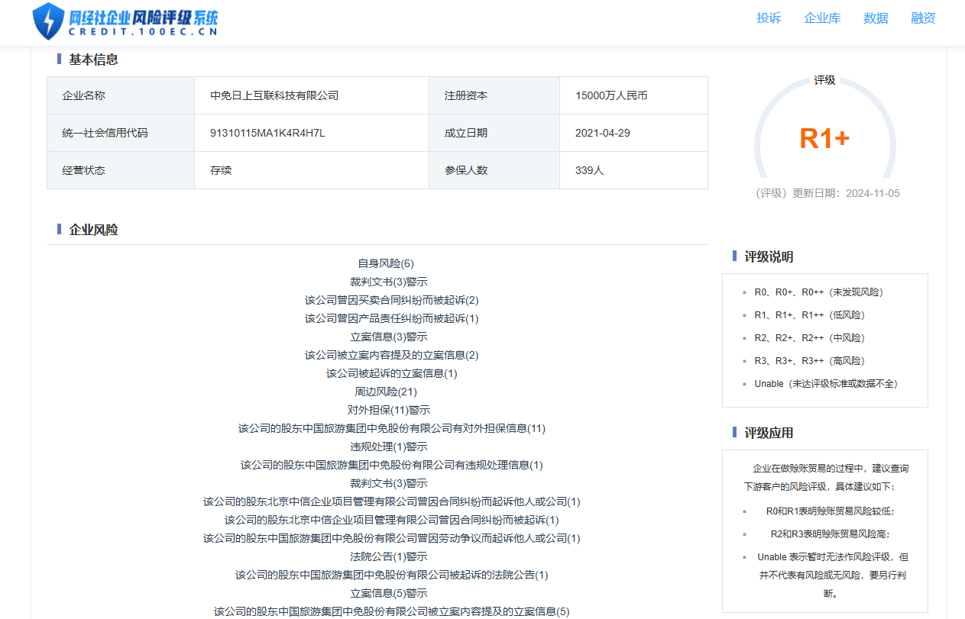
Task: Open 该公司被起诉的立案信息(1) entry
Action: click(391, 373)
